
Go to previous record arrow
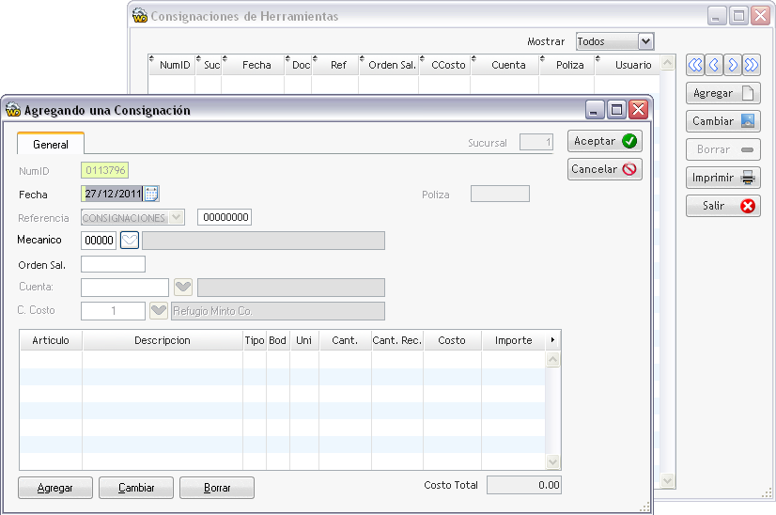click(x=714, y=65)
